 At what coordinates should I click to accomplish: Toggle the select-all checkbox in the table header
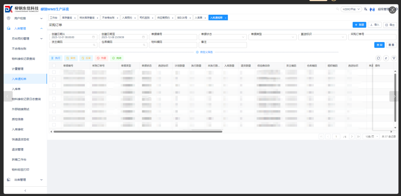pos(54,65)
